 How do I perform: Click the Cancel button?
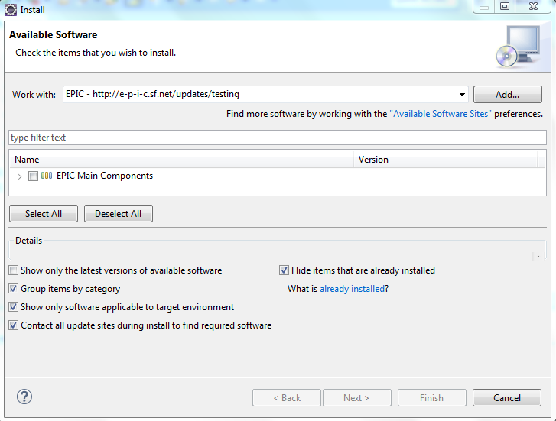507,397
